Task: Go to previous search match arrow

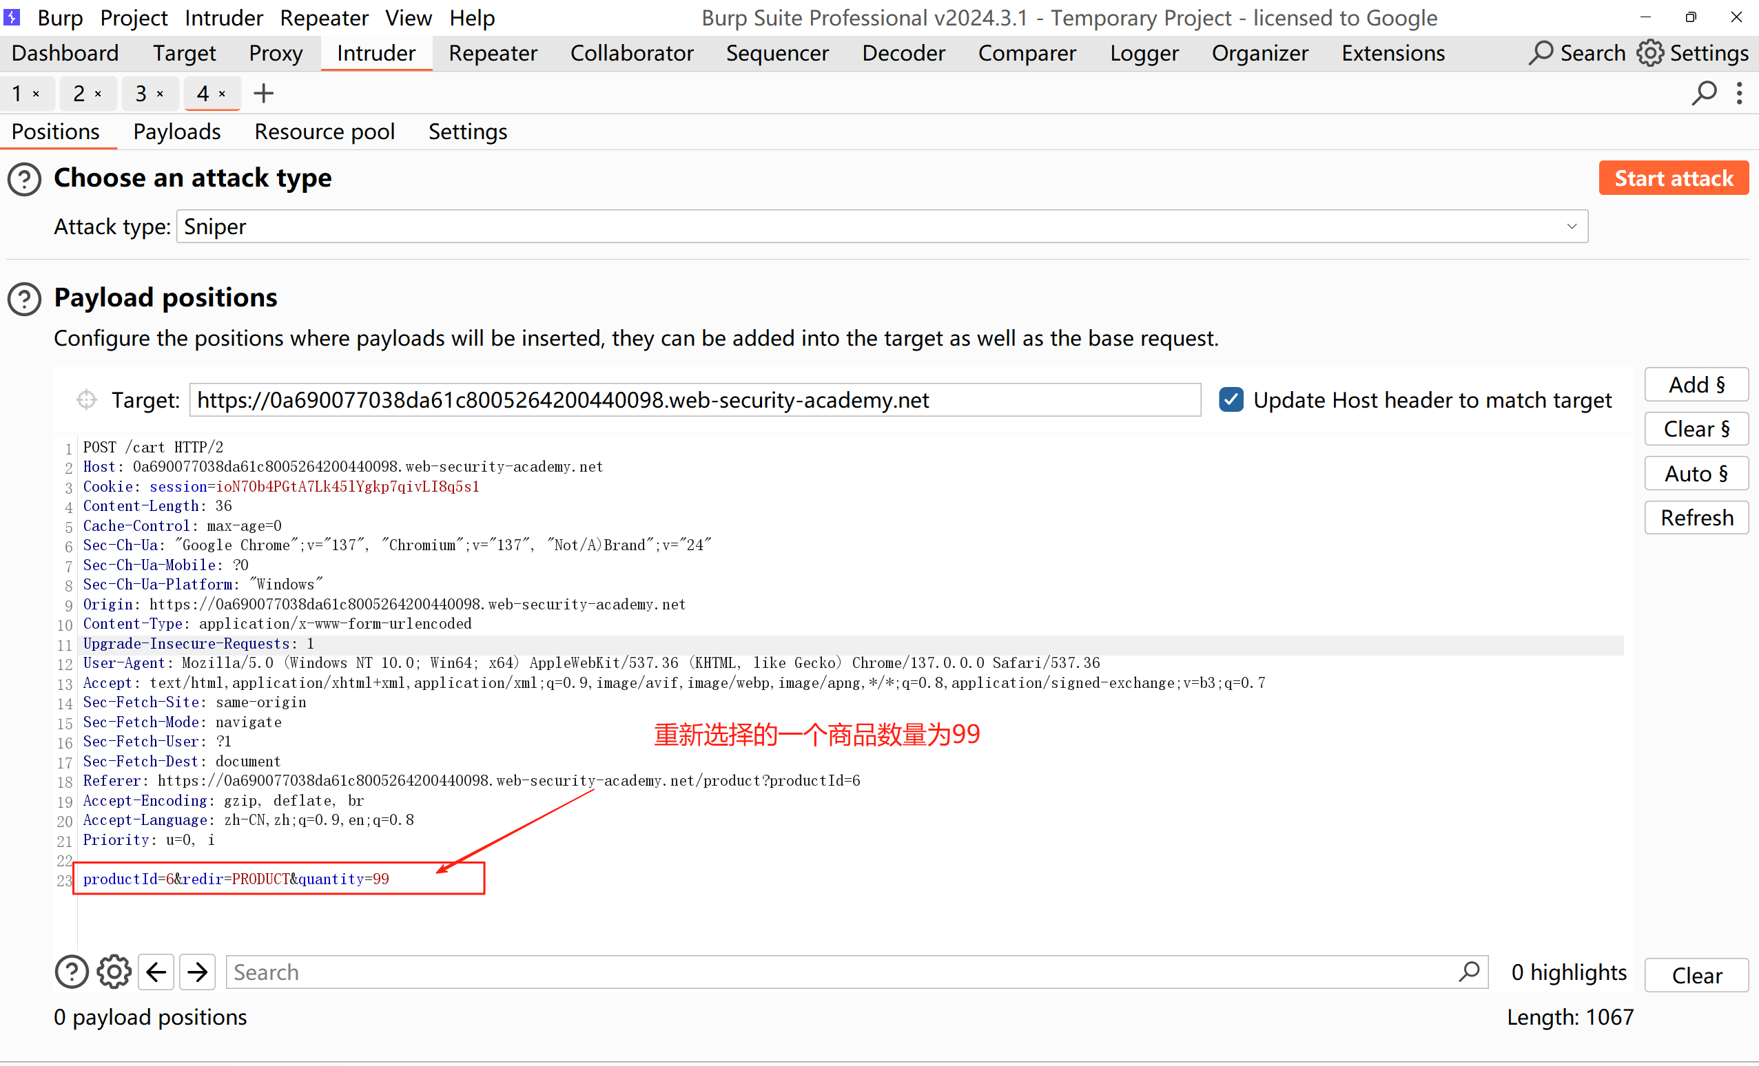Action: [156, 972]
